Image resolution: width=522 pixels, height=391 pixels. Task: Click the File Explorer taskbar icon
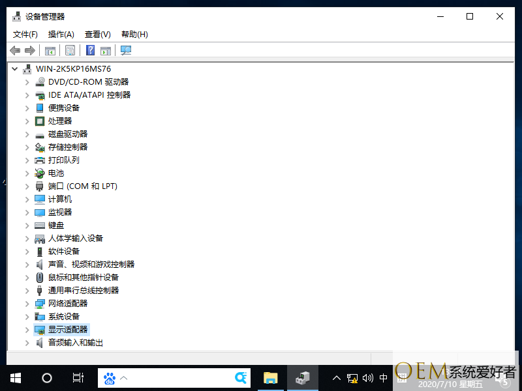coord(270,377)
